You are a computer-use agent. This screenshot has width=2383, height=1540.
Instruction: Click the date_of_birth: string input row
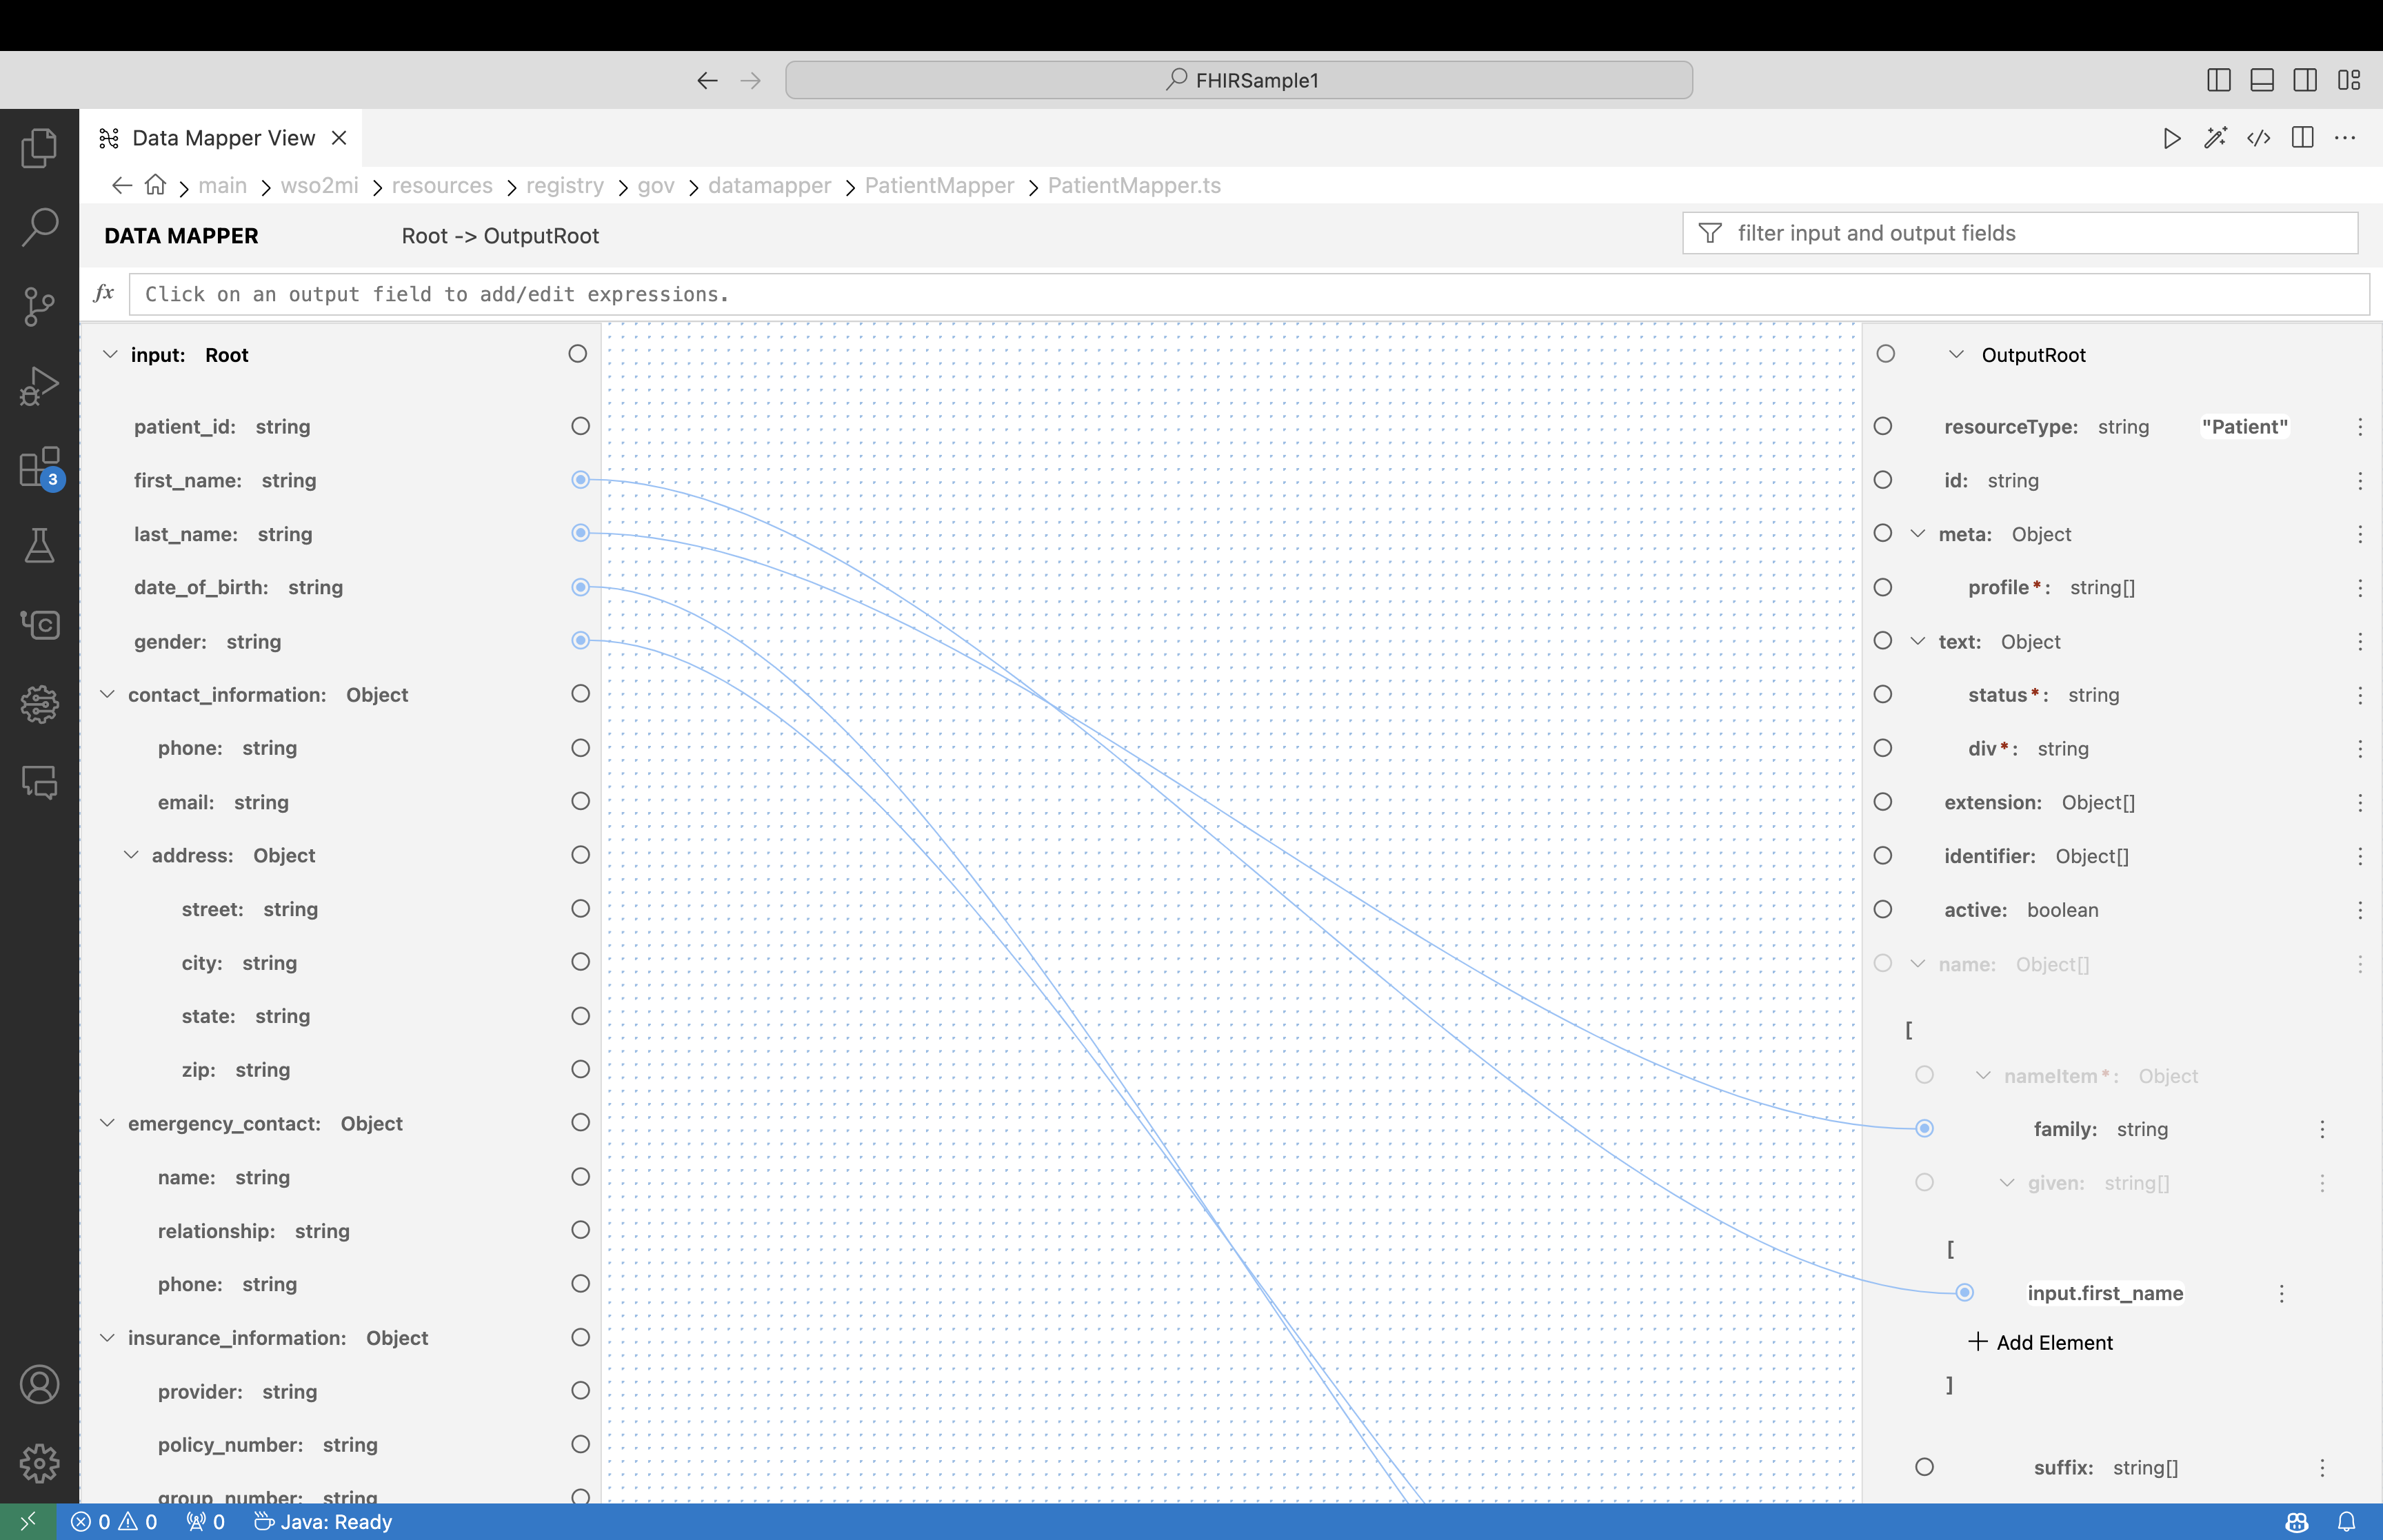(x=340, y=587)
